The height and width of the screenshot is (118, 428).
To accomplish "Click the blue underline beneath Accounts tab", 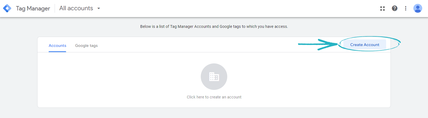I will click(x=57, y=52).
